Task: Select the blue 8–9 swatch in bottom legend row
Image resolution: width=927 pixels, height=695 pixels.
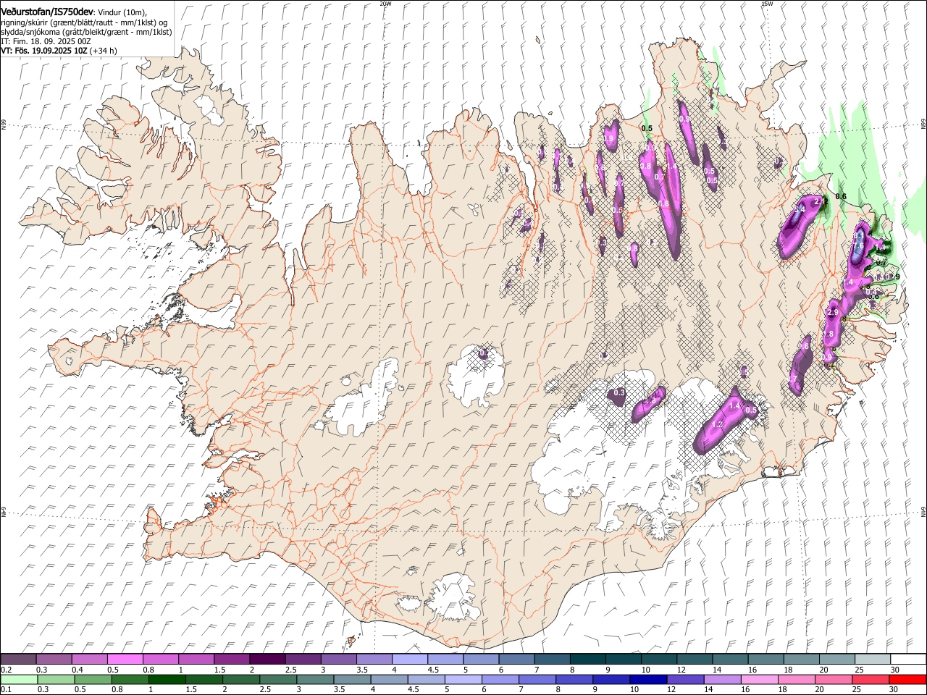Action: click(574, 679)
